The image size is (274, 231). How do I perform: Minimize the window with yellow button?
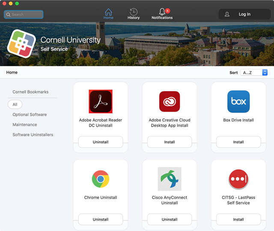pyautogui.click(x=11, y=3)
